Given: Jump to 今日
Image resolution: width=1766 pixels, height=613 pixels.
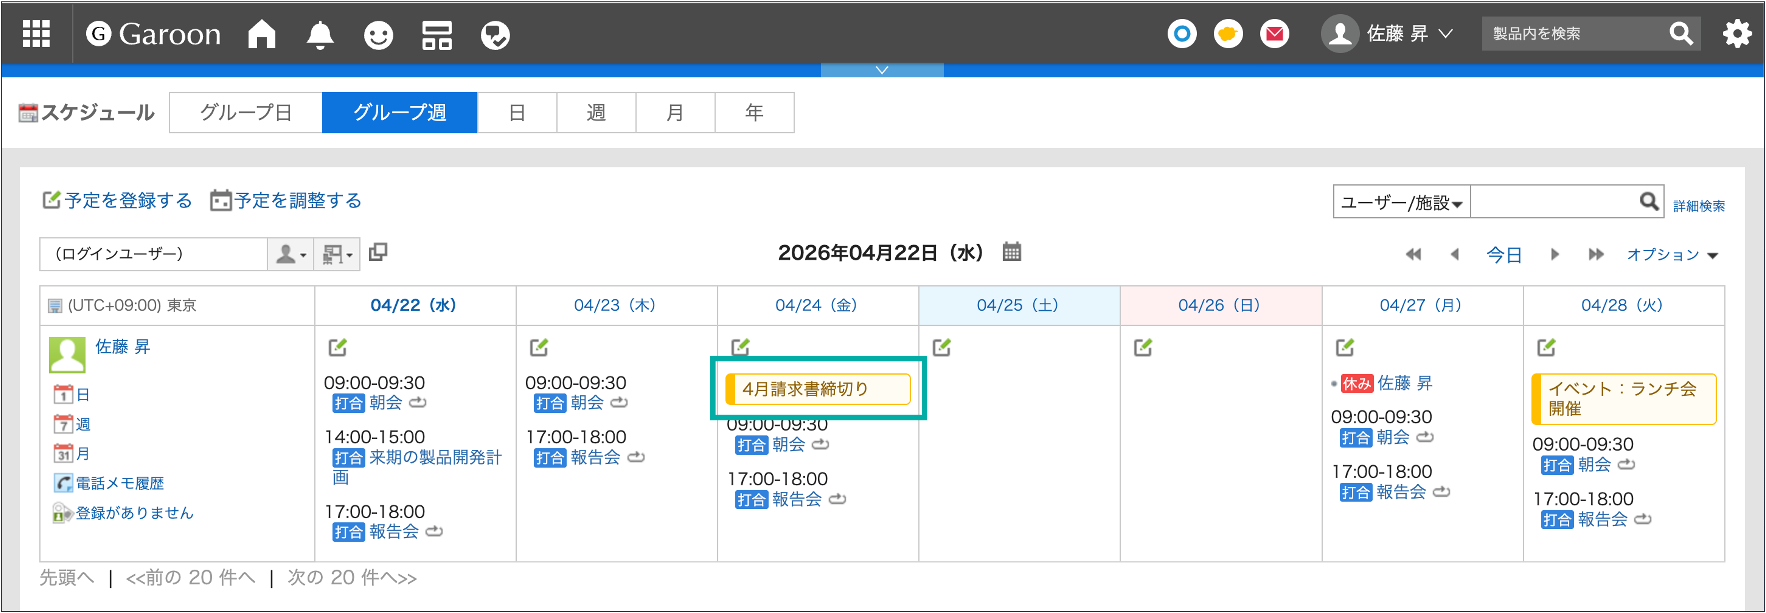Looking at the screenshot, I should pyautogui.click(x=1504, y=255).
